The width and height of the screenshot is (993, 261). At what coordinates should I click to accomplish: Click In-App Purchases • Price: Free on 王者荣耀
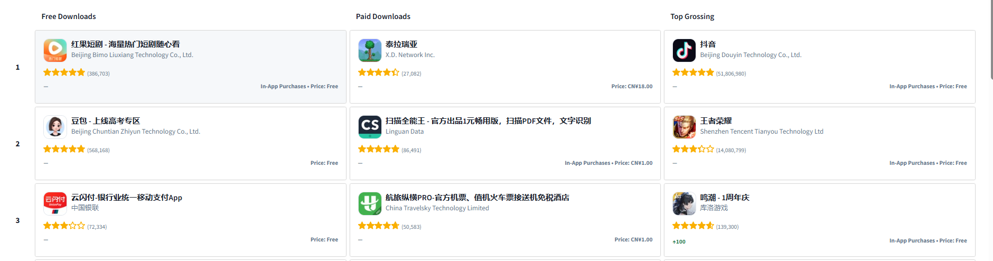coord(928,163)
